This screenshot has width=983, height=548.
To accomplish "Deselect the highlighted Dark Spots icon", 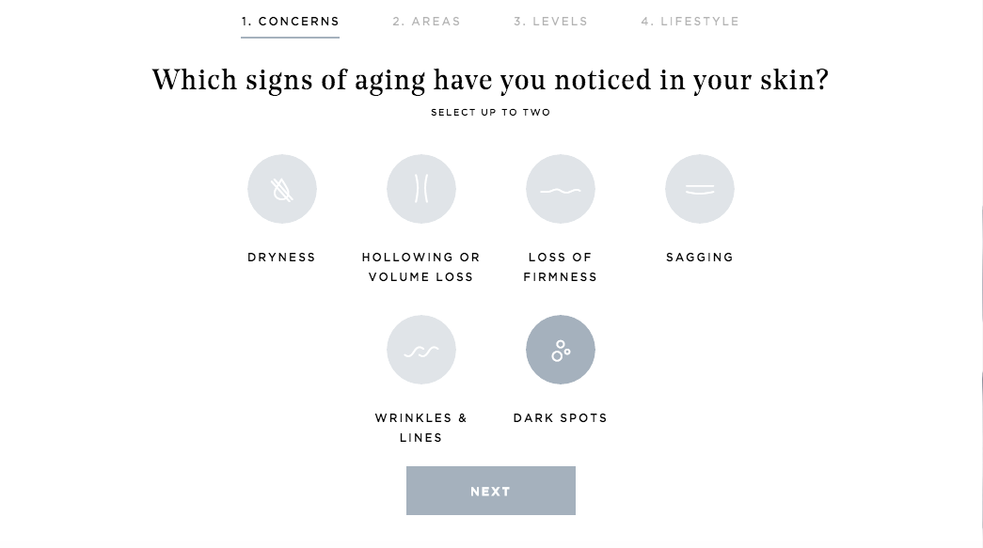I will tap(561, 351).
